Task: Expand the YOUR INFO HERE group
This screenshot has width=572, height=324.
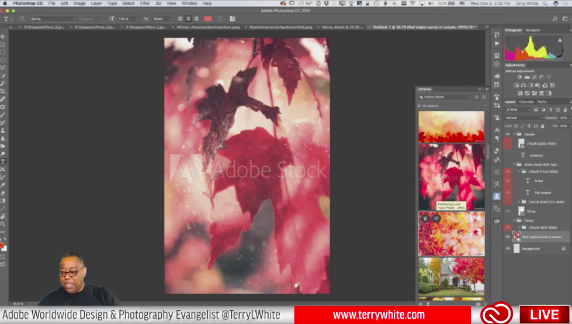Action: click(x=519, y=228)
